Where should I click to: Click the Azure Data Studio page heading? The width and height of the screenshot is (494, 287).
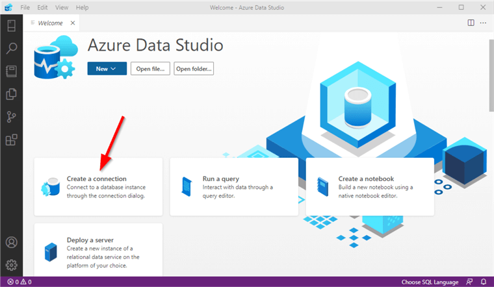155,45
